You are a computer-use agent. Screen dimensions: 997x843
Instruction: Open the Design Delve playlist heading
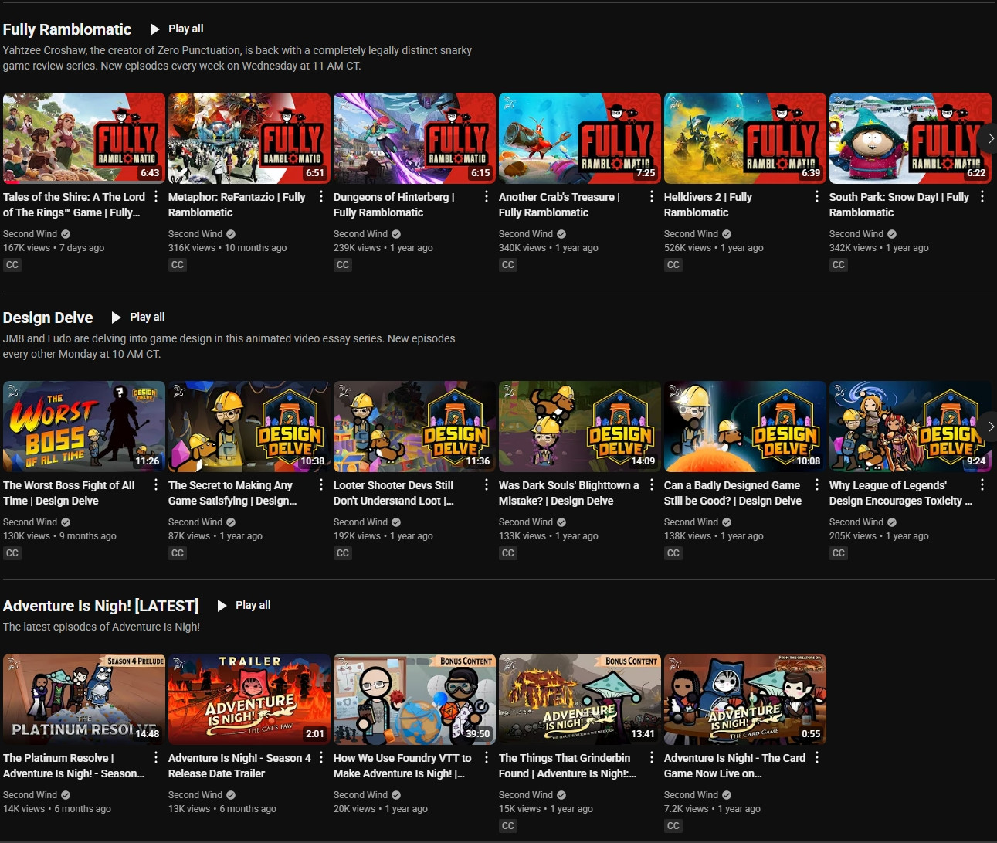point(48,318)
